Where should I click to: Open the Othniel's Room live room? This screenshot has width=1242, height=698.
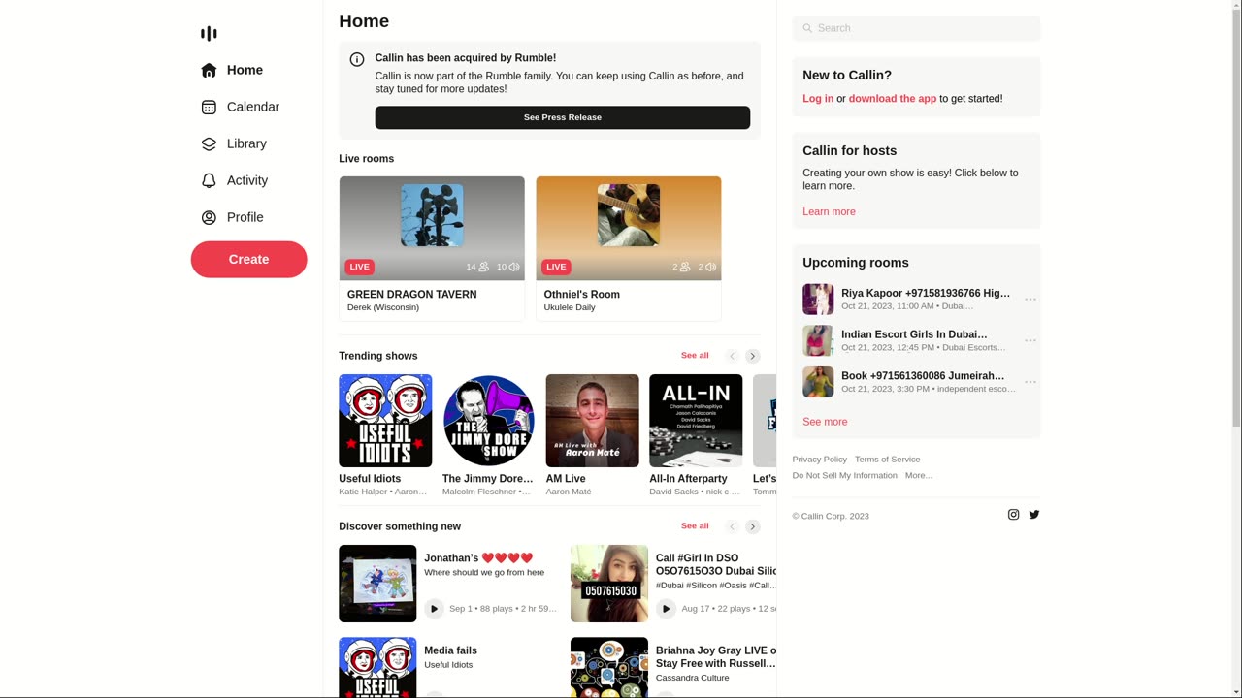(x=629, y=248)
